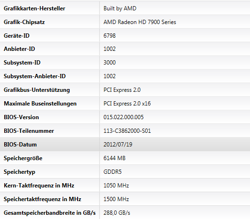250x219 pixels.
Task: Click the Grafik-Chipsatz label
Action: coord(24,22)
